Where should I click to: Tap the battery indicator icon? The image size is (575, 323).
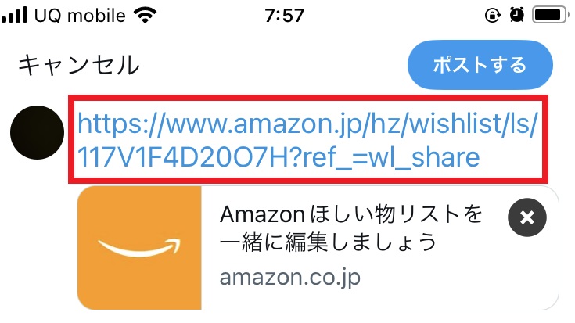click(551, 15)
